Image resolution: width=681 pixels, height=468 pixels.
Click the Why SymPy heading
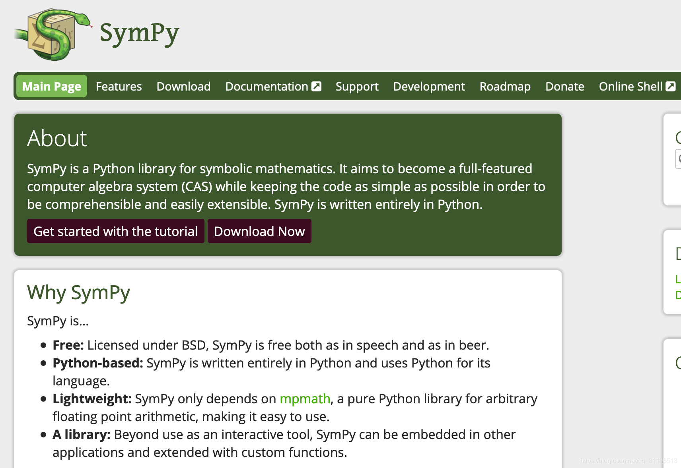point(78,293)
